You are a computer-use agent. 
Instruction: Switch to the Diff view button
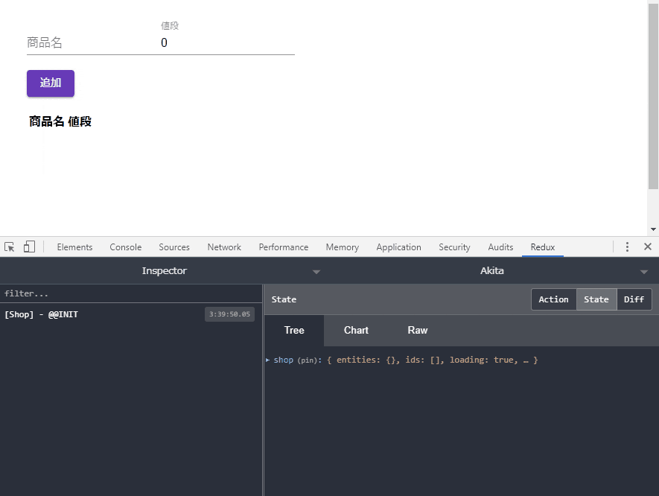point(634,299)
